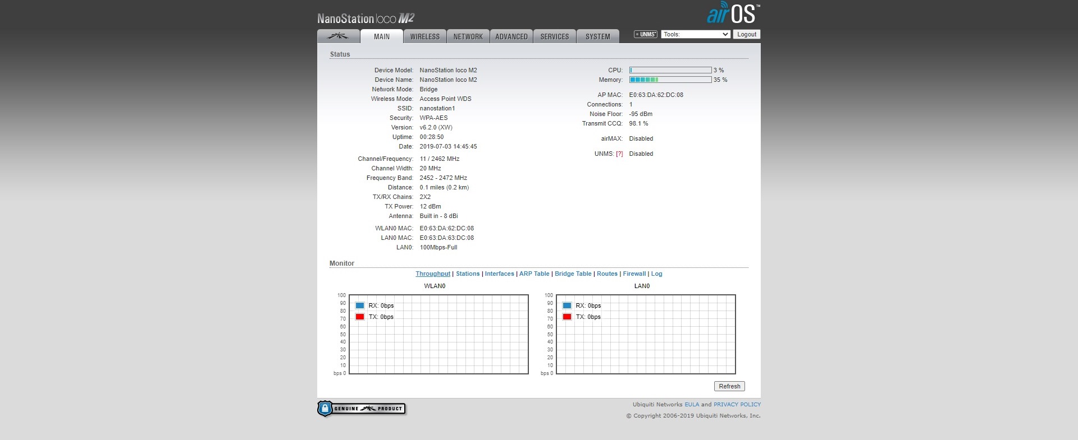The height and width of the screenshot is (440, 1078).
Task: Click the Refresh button
Action: pos(729,386)
